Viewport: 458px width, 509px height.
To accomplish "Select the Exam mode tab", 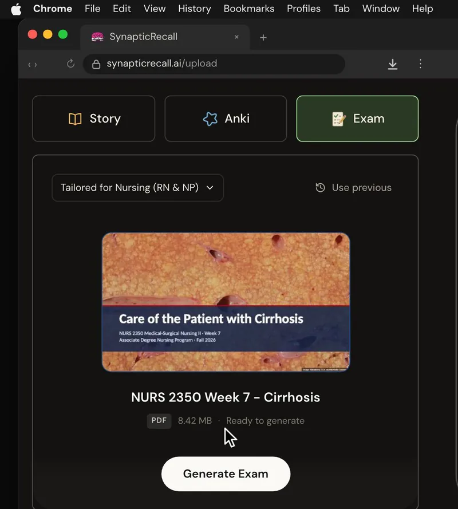I will (357, 119).
